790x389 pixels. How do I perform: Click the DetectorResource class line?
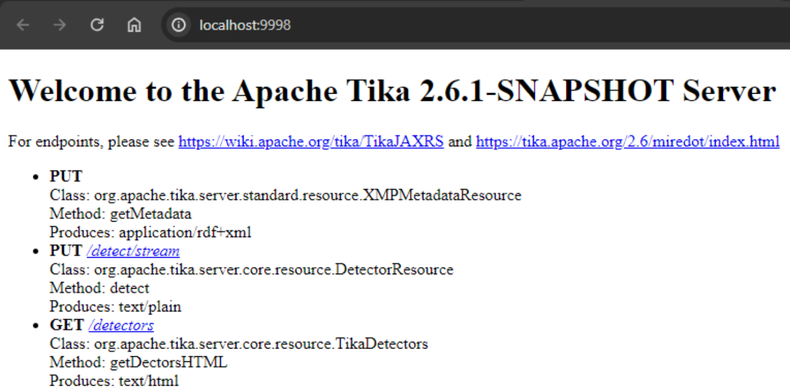[251, 270]
